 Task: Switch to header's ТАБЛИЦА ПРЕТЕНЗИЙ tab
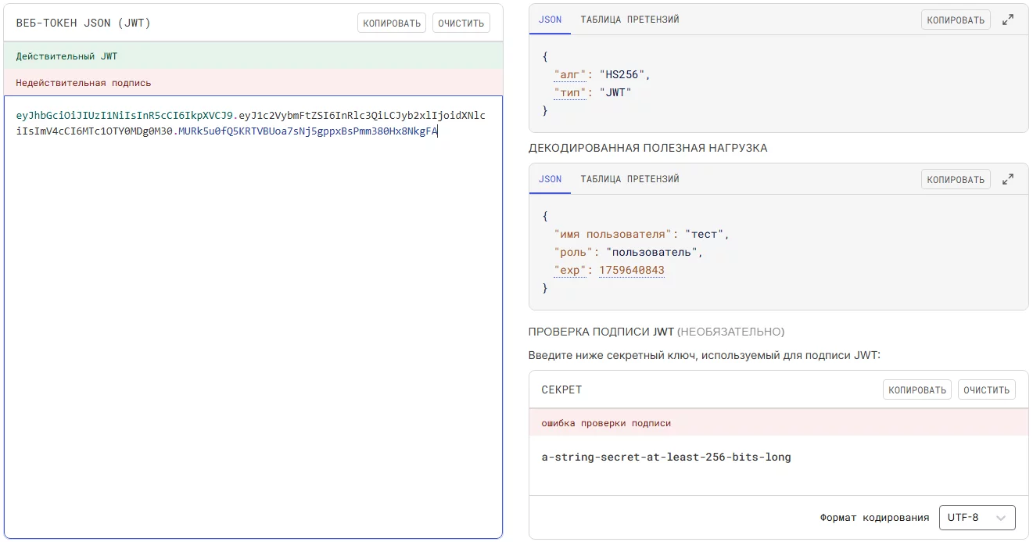[x=629, y=20]
